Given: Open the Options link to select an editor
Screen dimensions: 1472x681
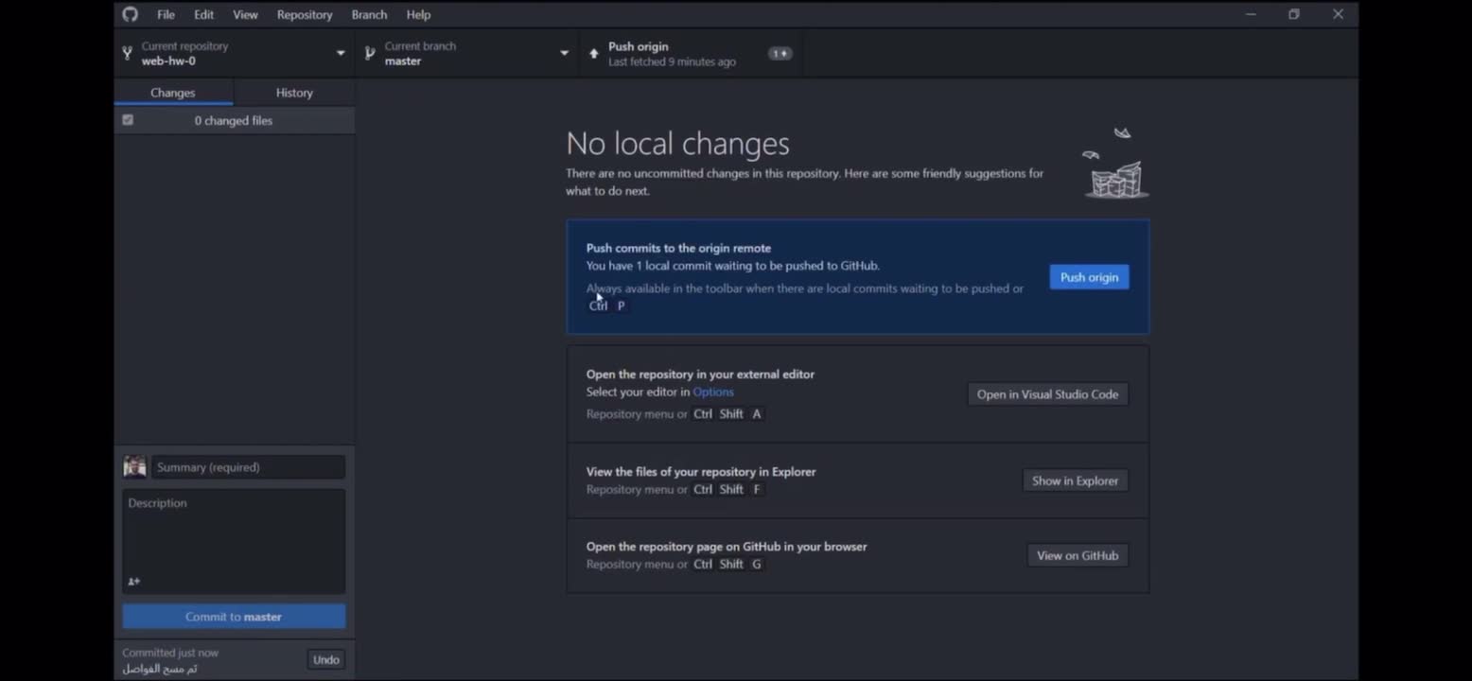Looking at the screenshot, I should [713, 392].
